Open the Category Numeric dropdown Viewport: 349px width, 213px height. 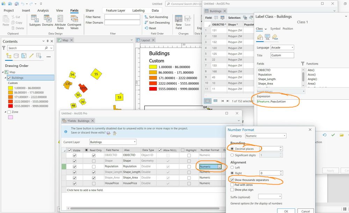(266, 136)
